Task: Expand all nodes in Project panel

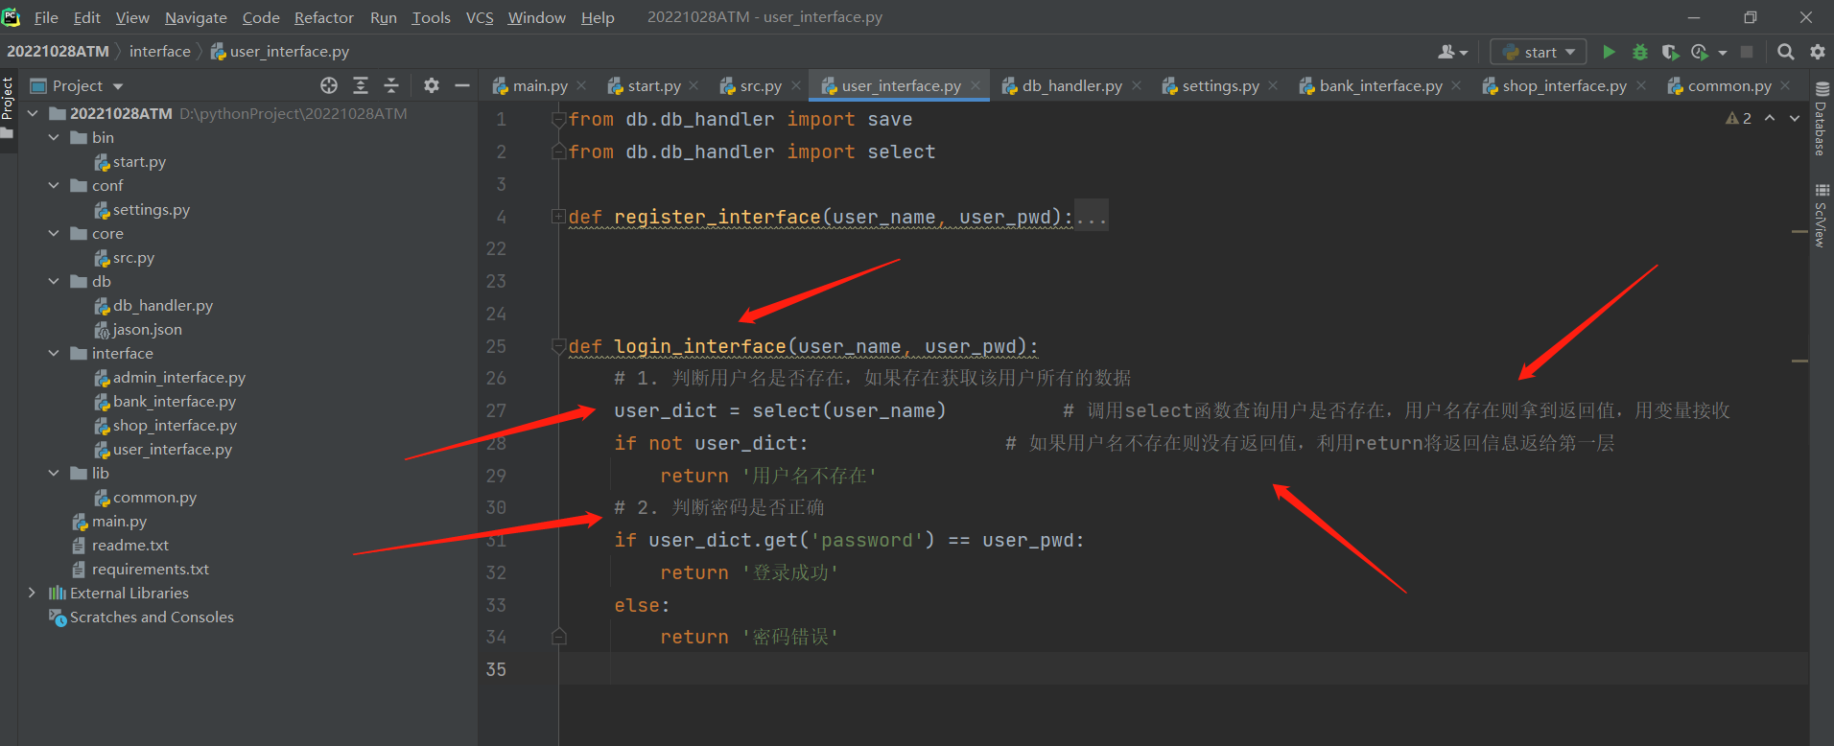Action: click(361, 85)
